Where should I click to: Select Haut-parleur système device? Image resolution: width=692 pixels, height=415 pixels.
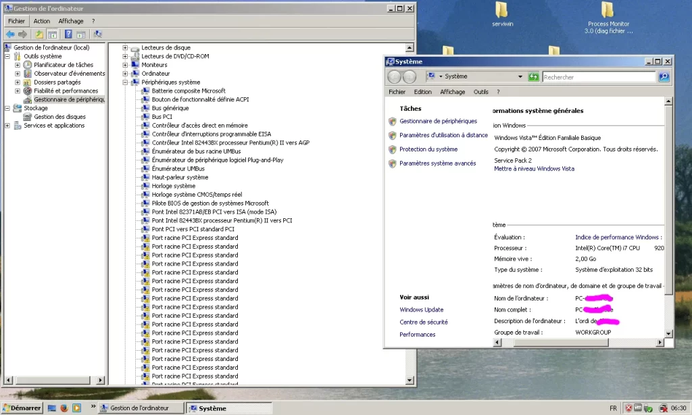click(x=180, y=178)
